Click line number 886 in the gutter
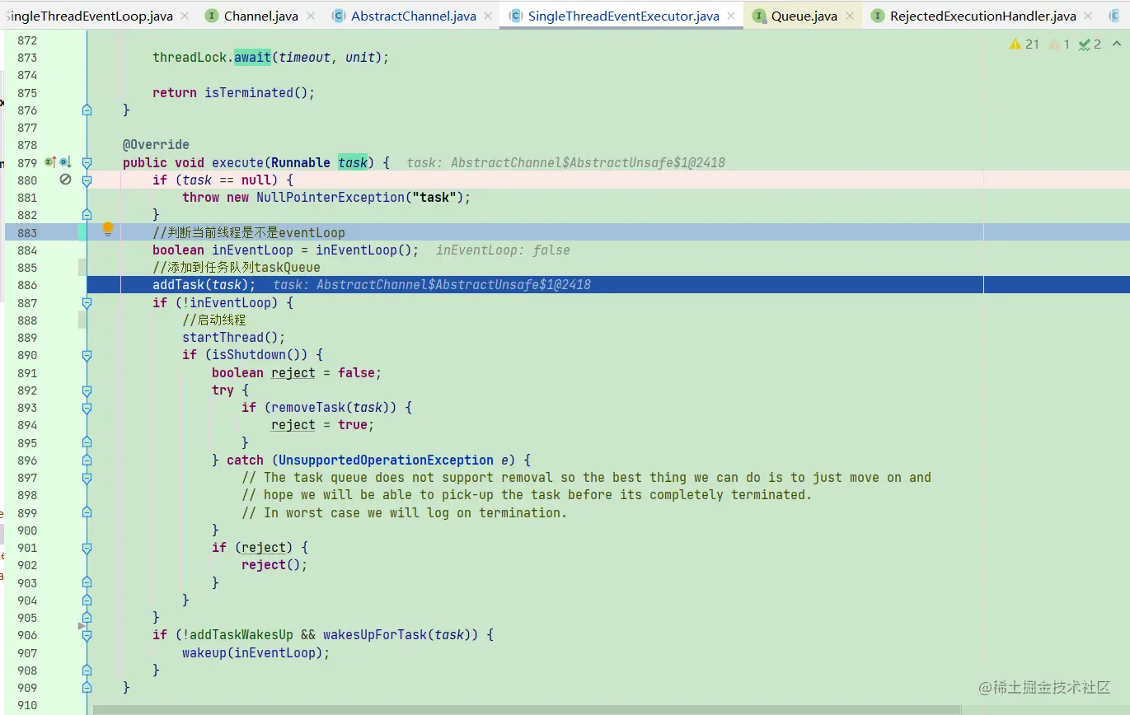Image resolution: width=1130 pixels, height=715 pixels. (x=27, y=285)
